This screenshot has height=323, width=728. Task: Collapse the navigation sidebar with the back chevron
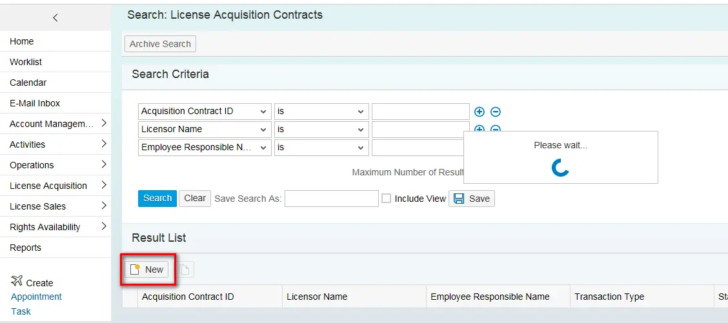56,18
